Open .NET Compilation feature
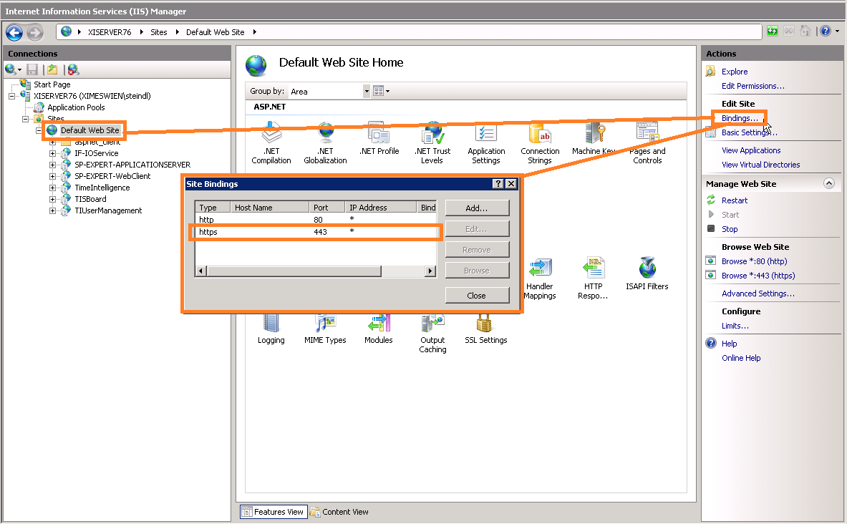Viewport: 847px width, 524px height. (x=271, y=144)
